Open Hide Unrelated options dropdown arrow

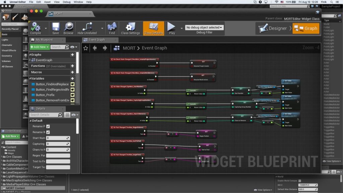[x=102, y=28]
